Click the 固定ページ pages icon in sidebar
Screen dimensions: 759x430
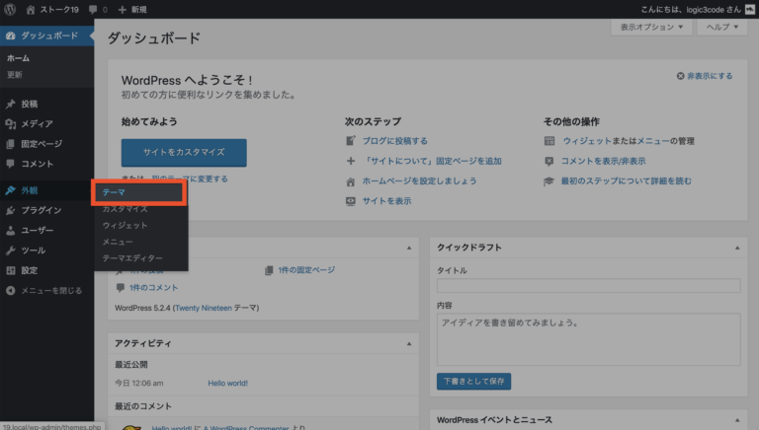[x=10, y=144]
